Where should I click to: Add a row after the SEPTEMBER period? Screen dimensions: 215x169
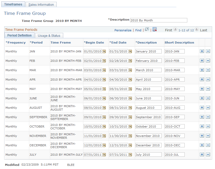pos(202,117)
